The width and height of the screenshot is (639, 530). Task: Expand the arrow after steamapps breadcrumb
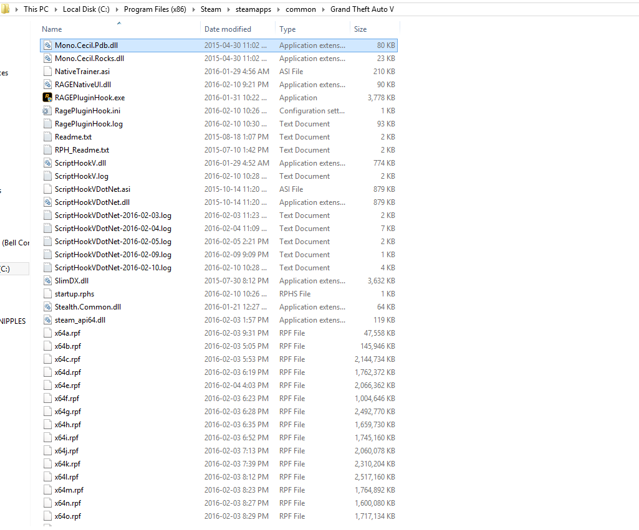pyautogui.click(x=278, y=9)
